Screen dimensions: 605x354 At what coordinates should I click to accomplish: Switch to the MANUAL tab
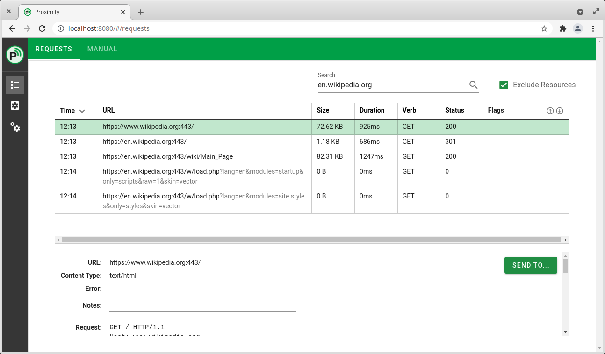(102, 49)
